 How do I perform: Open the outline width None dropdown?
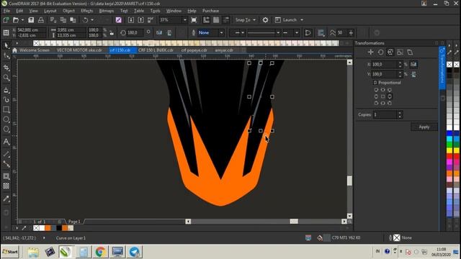point(221,32)
